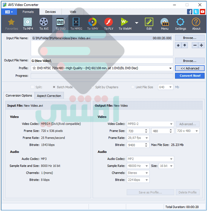Click the Output File Name field
This screenshot has height=212, width=208.
point(102,61)
